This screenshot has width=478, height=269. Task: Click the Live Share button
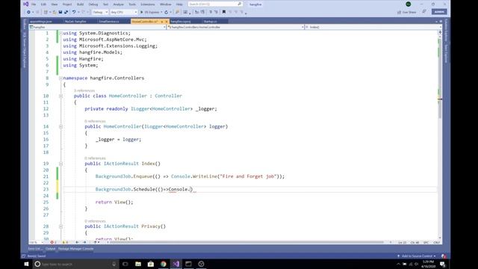[x=406, y=12]
